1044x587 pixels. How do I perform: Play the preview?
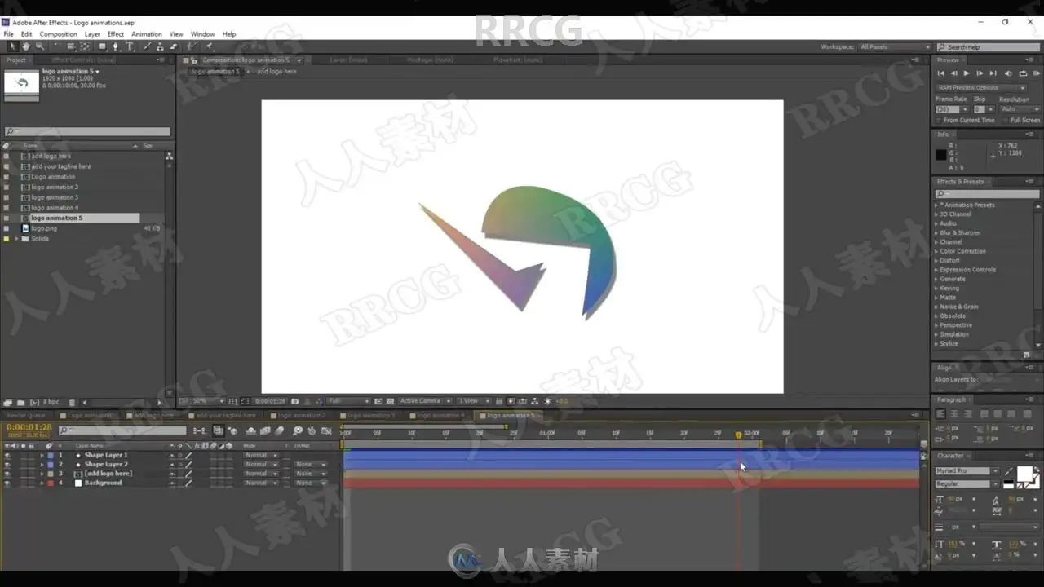(967, 73)
